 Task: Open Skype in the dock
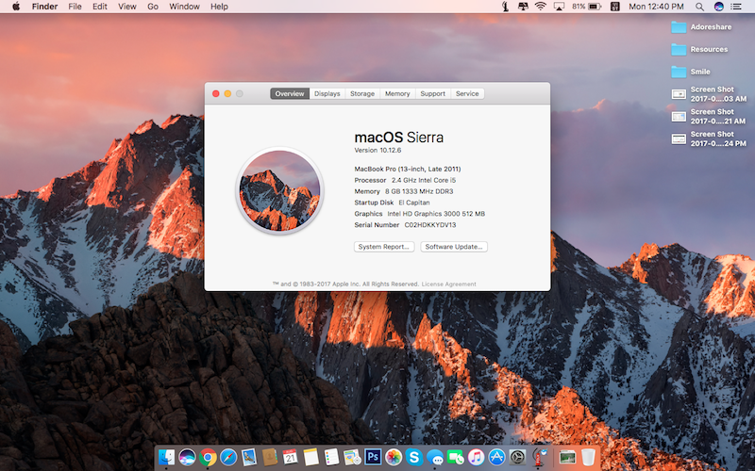click(x=414, y=457)
